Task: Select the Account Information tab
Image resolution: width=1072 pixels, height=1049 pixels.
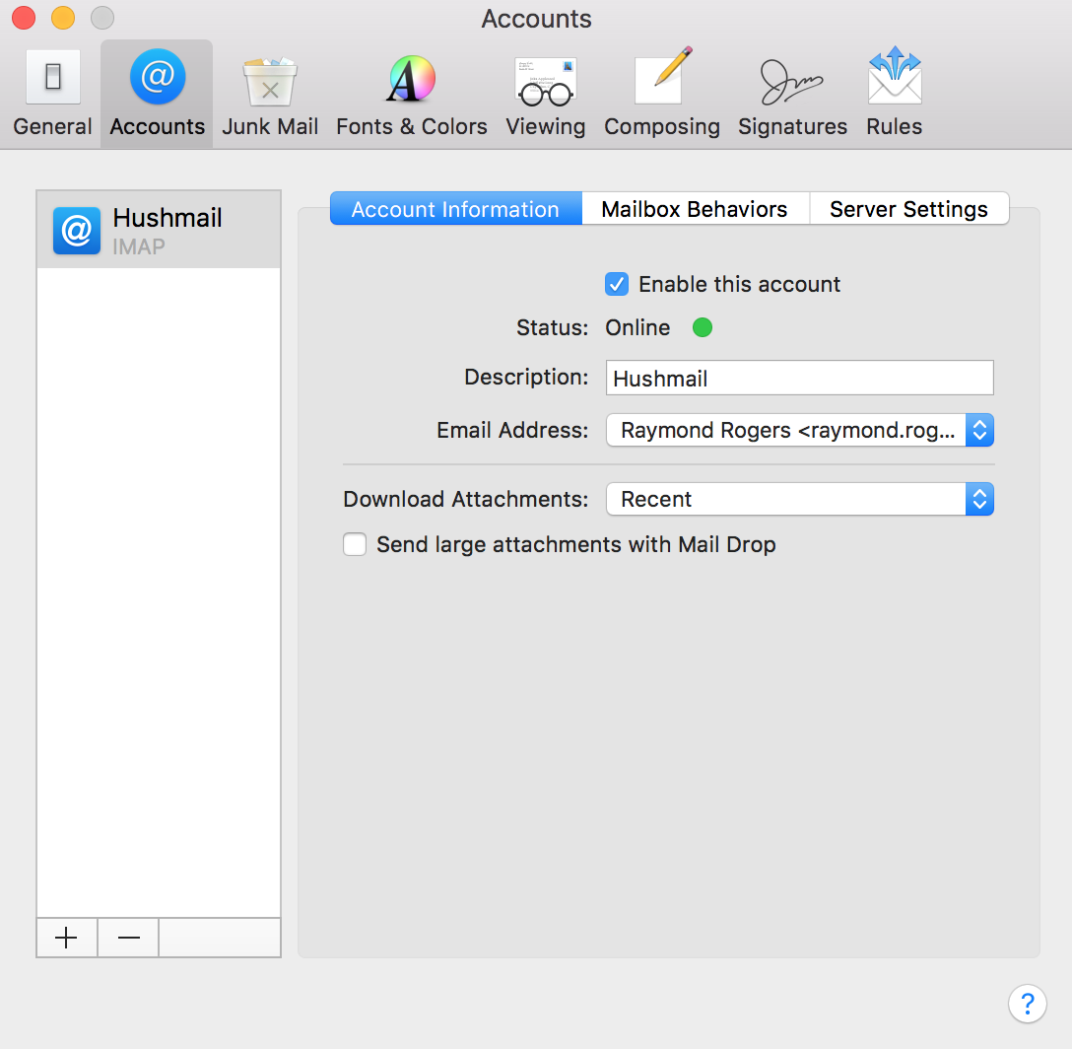Action: coord(455,209)
